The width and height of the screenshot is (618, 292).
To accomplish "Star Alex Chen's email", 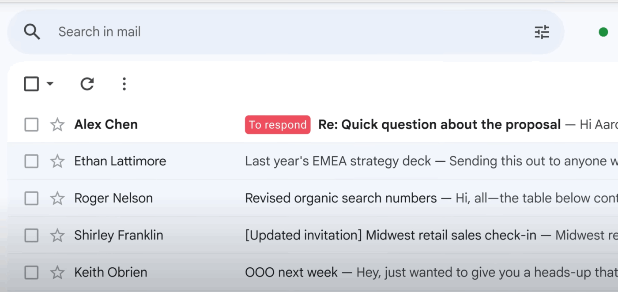I will pos(57,124).
